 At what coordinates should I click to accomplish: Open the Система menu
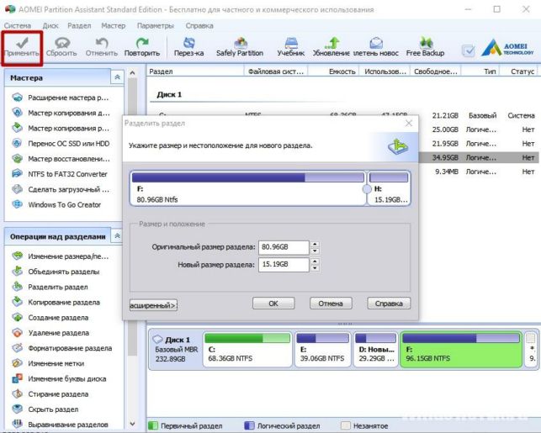pos(18,25)
